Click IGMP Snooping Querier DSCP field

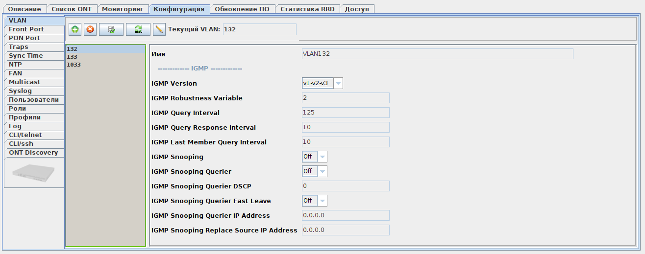[346, 186]
